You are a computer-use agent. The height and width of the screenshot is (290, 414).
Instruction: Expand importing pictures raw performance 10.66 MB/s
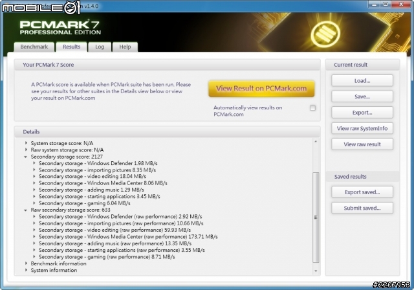click(34, 223)
